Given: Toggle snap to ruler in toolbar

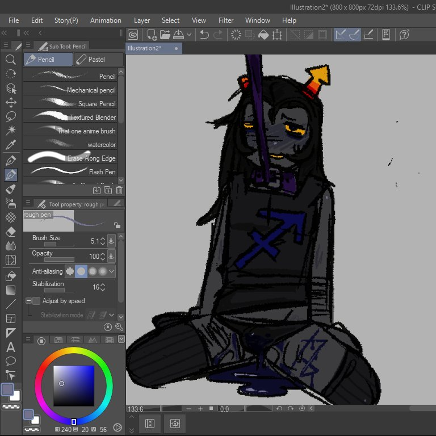Looking at the screenshot, I should point(341,35).
